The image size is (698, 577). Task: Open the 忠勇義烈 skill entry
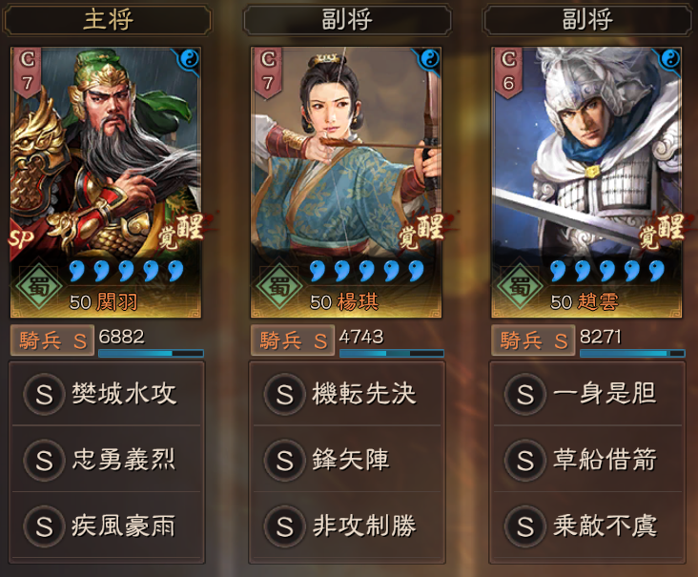pyautogui.click(x=107, y=460)
